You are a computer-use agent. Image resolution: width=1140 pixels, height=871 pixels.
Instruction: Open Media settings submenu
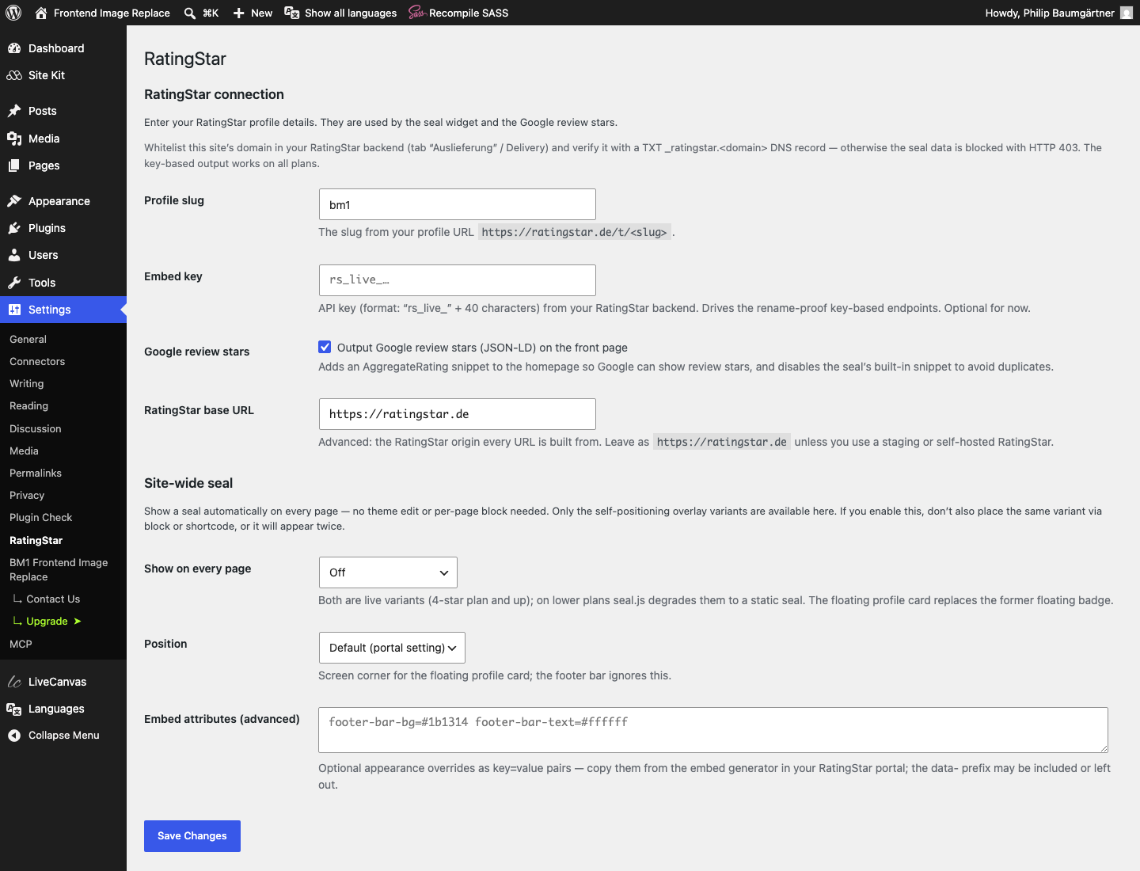(24, 451)
